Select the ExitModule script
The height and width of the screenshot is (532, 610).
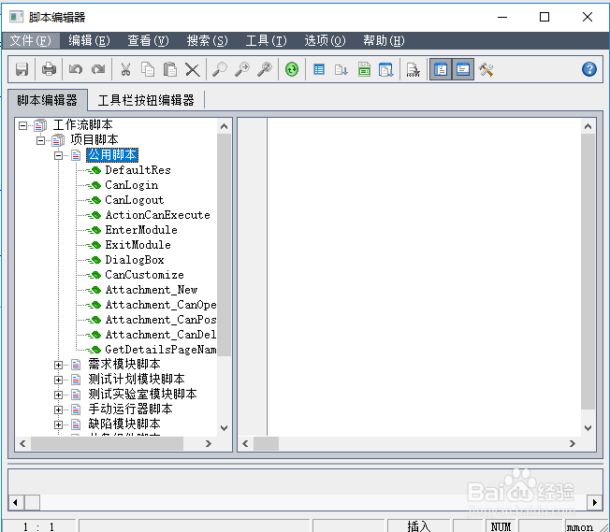click(138, 245)
